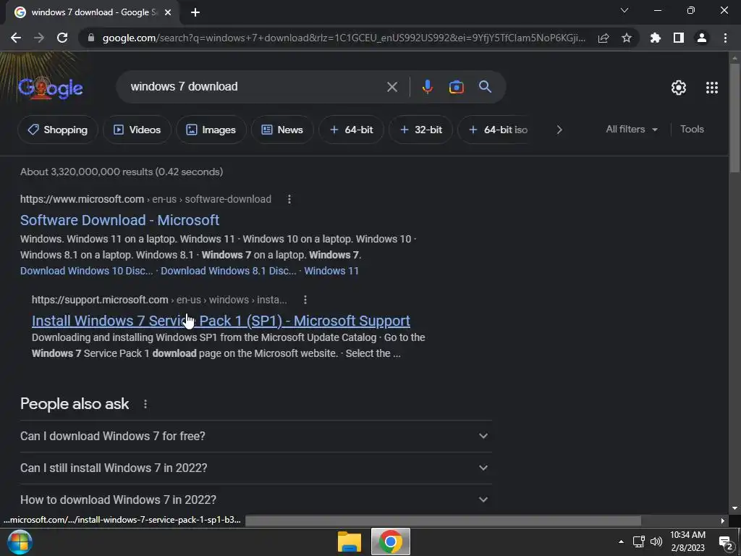Open the taskbar clock and date
Viewport: 741px width, 556px height.
point(687,542)
